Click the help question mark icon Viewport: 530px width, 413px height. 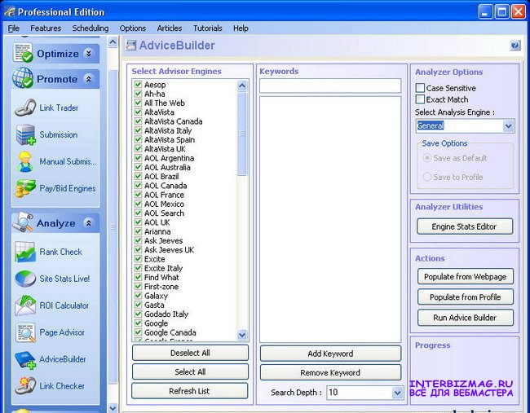point(515,46)
